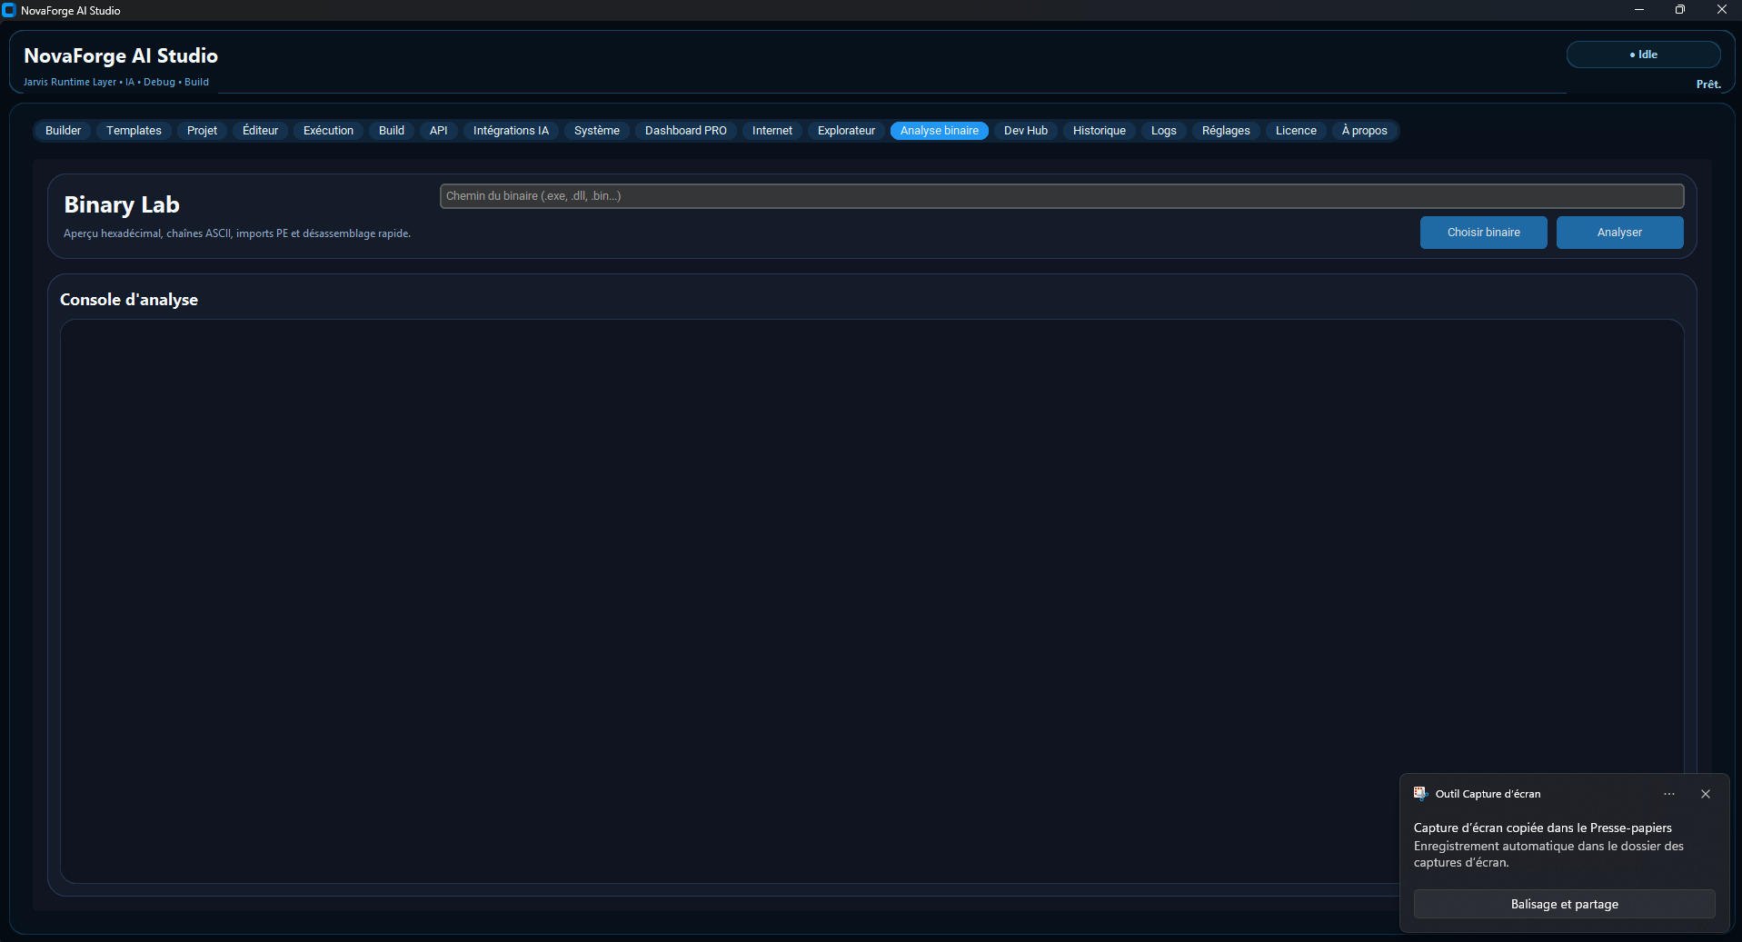
Task: Click the Console d'analyse heading
Action: (x=129, y=300)
